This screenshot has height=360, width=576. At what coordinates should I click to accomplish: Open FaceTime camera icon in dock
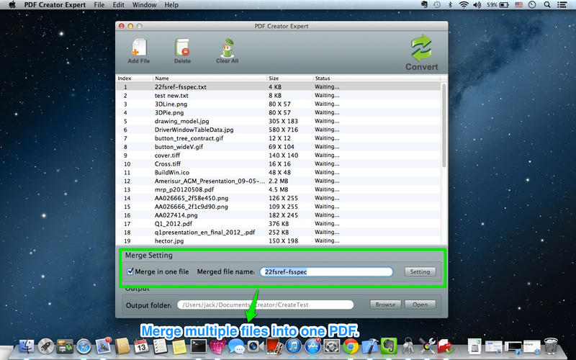pos(255,346)
